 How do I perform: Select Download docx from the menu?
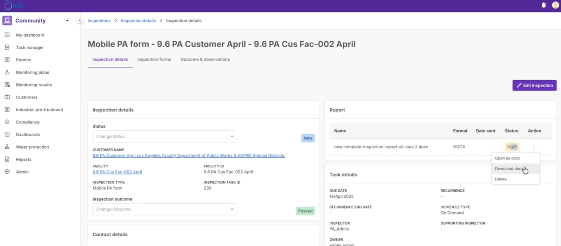tap(509, 169)
